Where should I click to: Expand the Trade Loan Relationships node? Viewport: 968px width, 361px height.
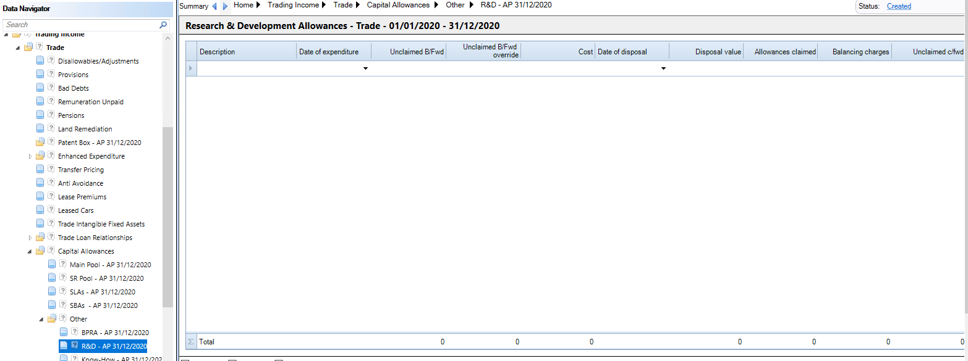tap(30, 238)
